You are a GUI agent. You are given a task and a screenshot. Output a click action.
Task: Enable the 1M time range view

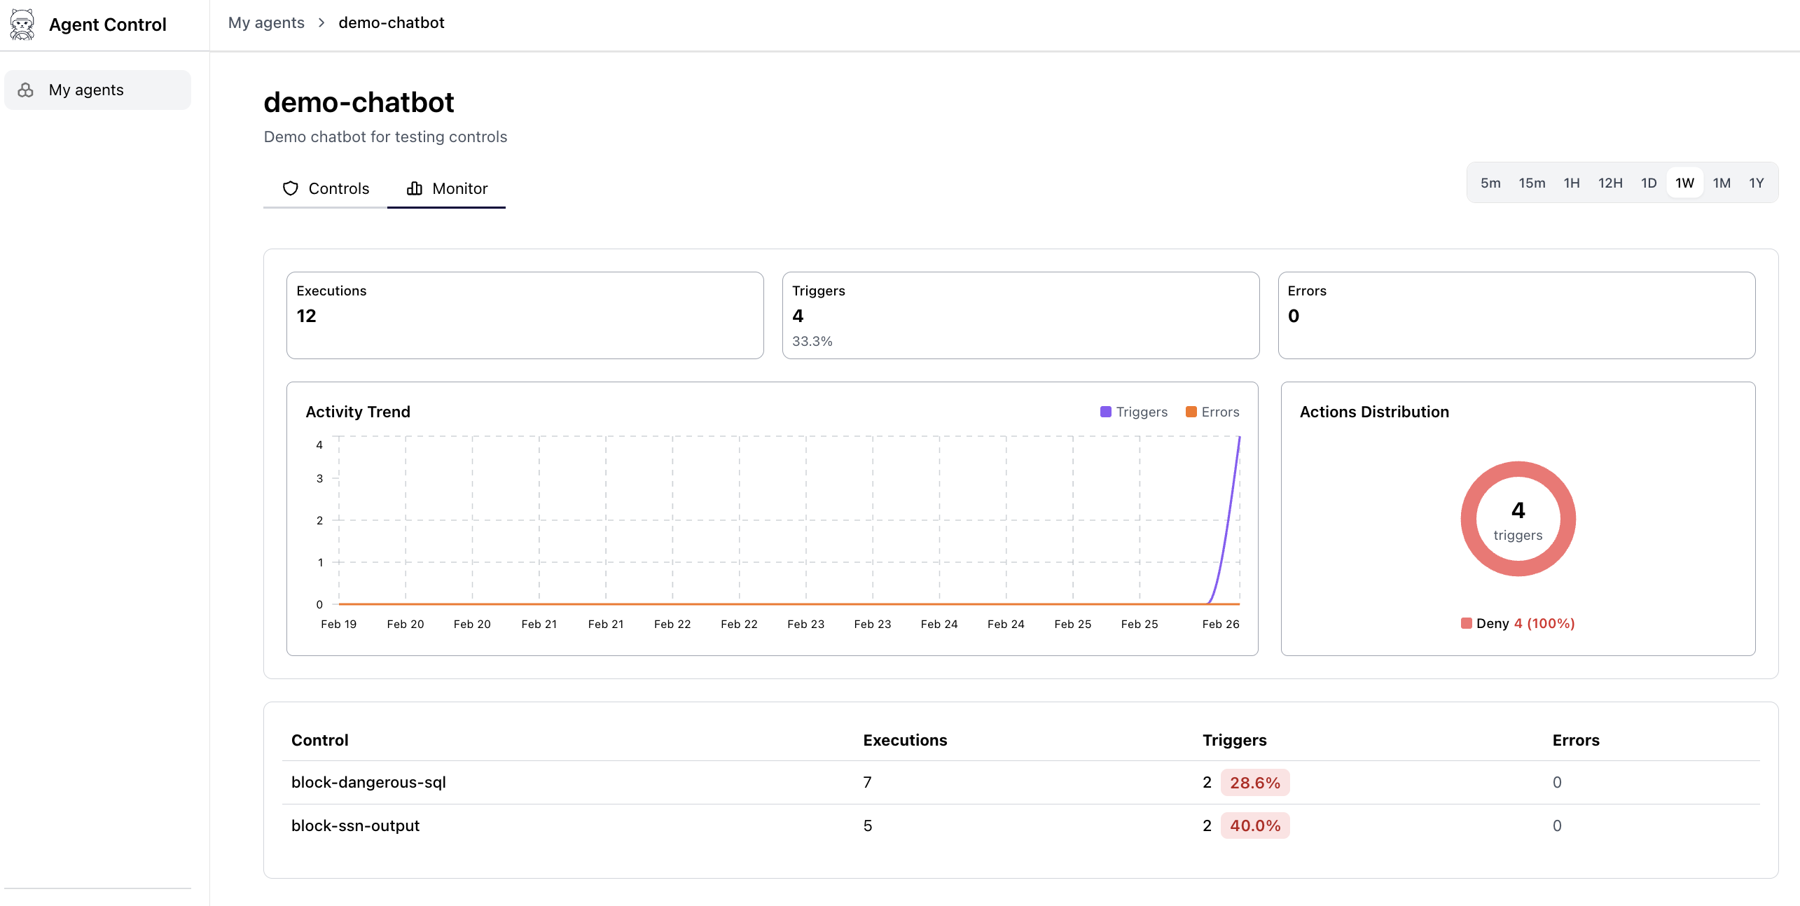coord(1722,183)
